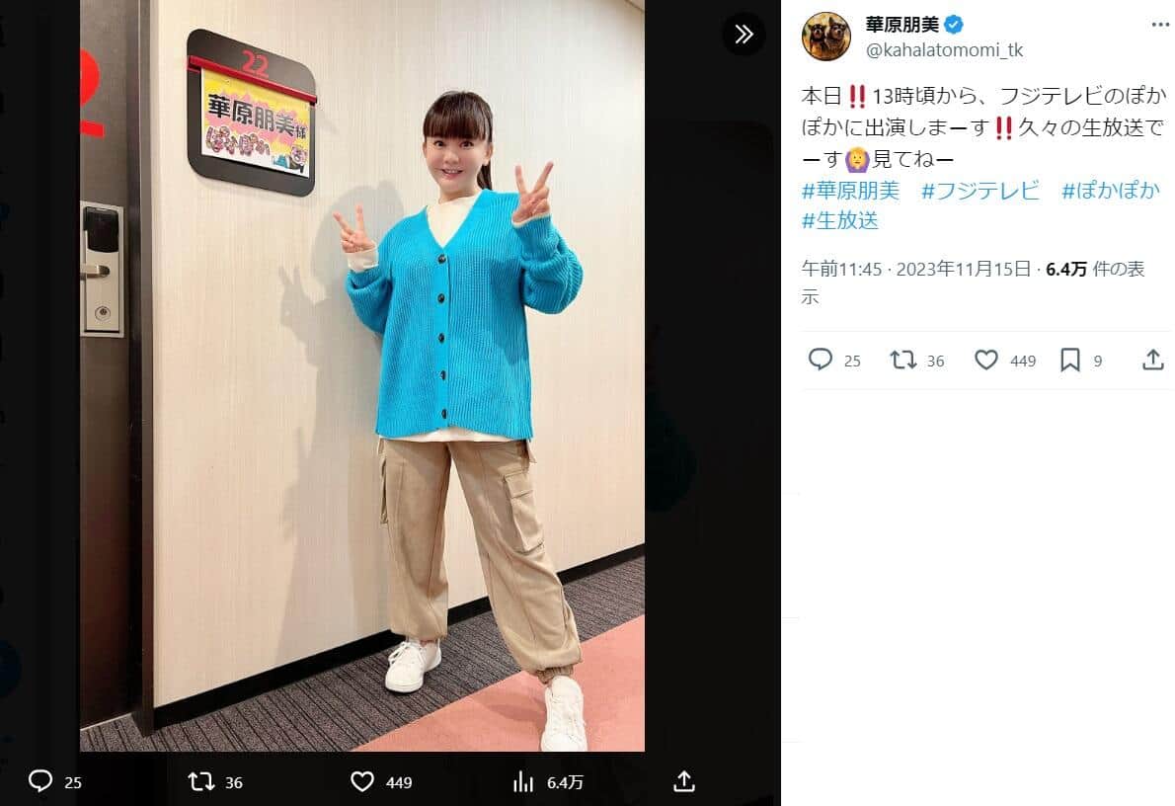Viewport: 1175px width, 806px height.
Task: Click the reply icon beneath the photo
Action: [x=40, y=781]
